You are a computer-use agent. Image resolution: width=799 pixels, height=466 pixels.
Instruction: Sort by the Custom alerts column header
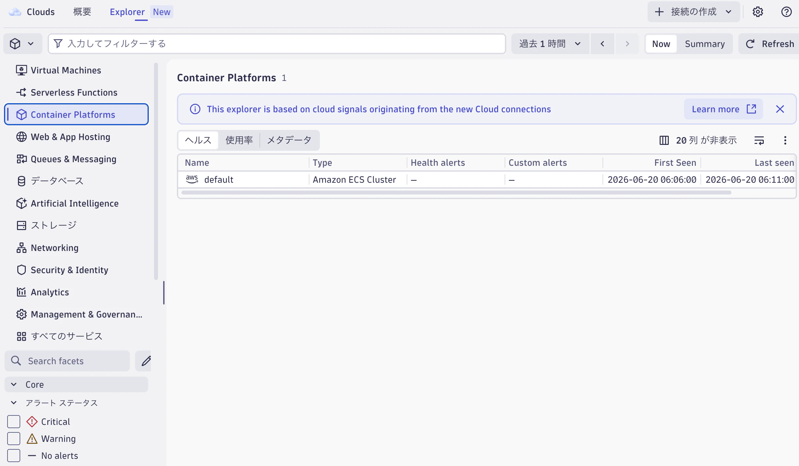(x=538, y=163)
